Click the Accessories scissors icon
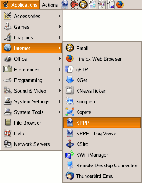The height and width of the screenshot is (183, 142). [x=8, y=16]
